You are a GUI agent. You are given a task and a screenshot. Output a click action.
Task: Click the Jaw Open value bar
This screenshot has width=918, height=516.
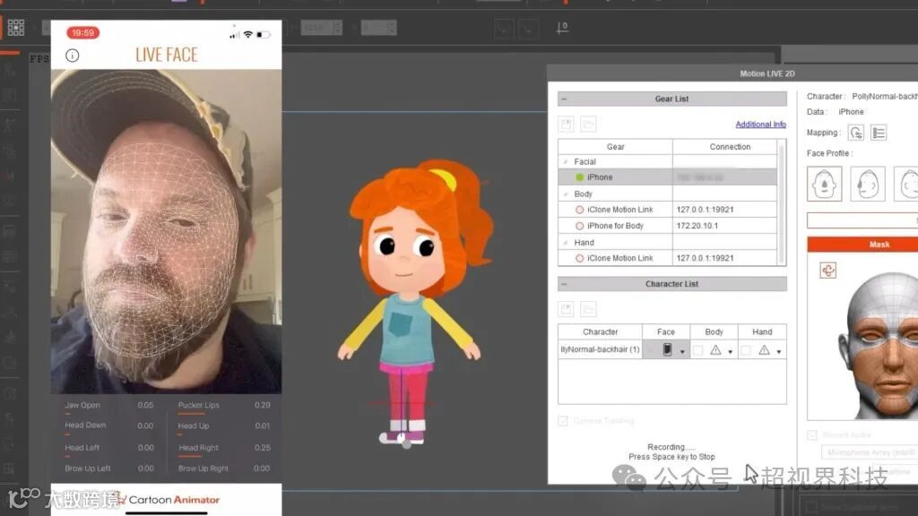[x=67, y=414]
